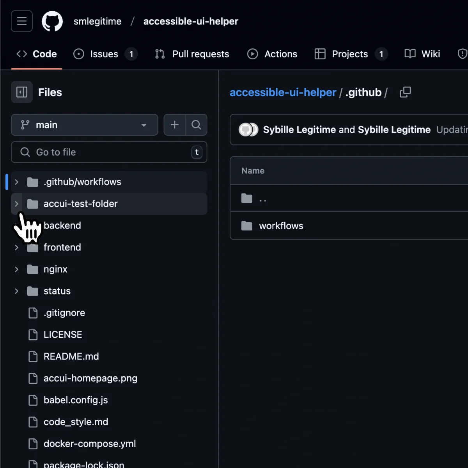468x468 pixels.
Task: Click the .github breadcrumb text
Action: [363, 92]
